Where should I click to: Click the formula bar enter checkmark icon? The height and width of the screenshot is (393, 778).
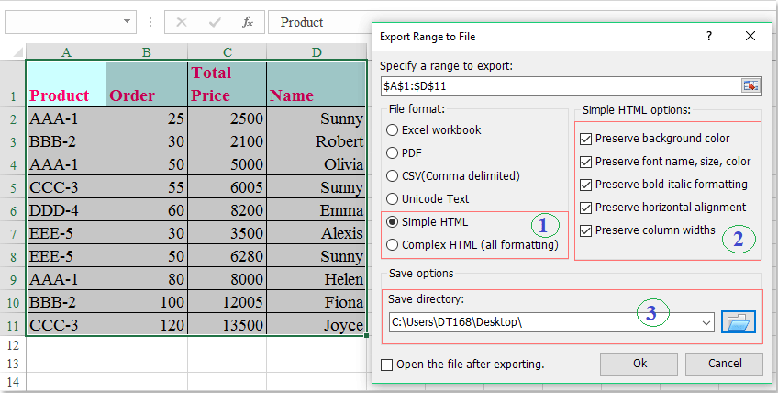pos(215,21)
